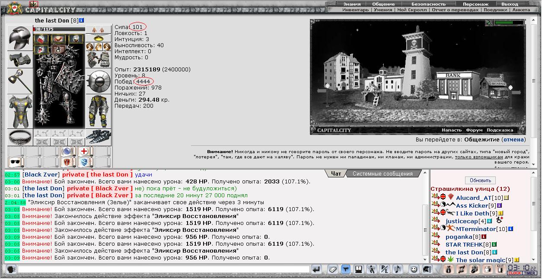Click the Напасть link on map
The height and width of the screenshot is (279, 542).
point(452,130)
